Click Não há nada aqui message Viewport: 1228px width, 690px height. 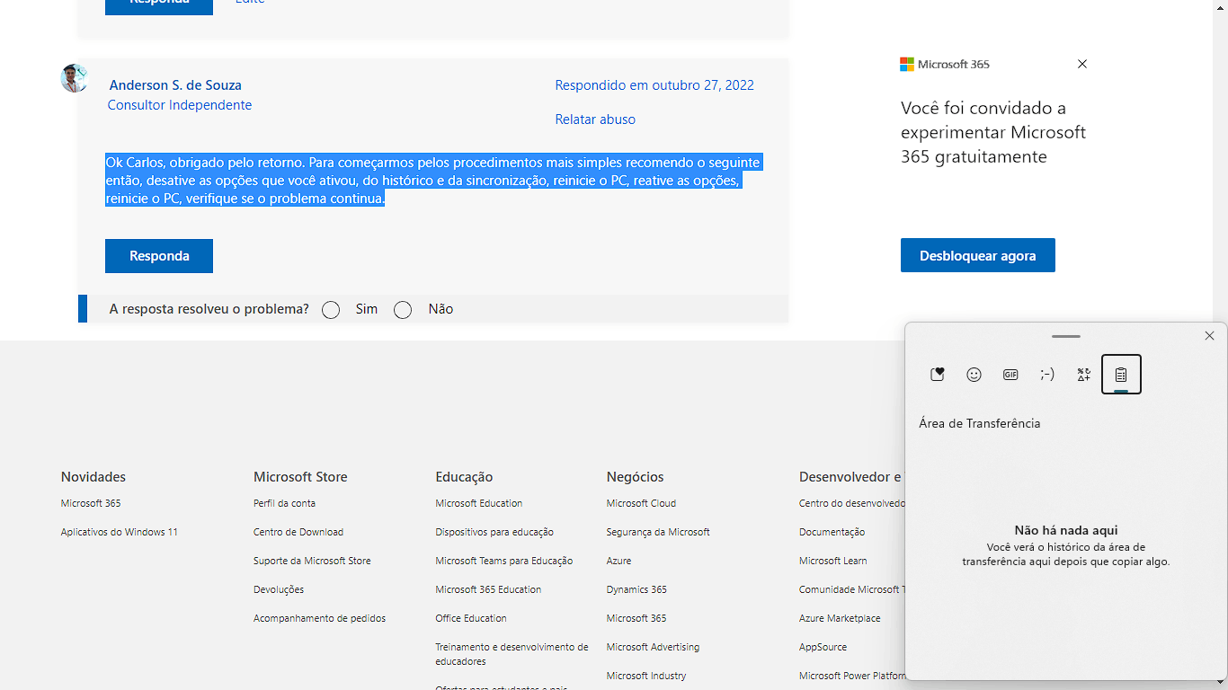[x=1066, y=531]
